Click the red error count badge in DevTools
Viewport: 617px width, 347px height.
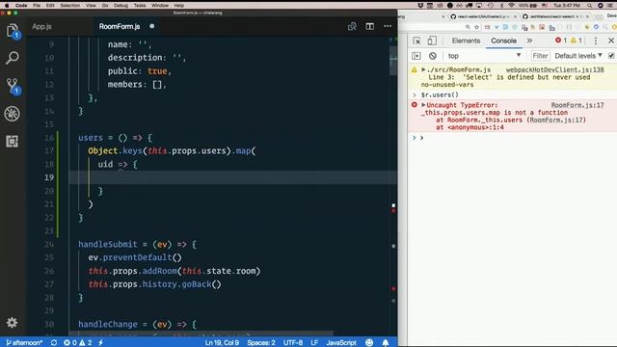pyautogui.click(x=561, y=40)
